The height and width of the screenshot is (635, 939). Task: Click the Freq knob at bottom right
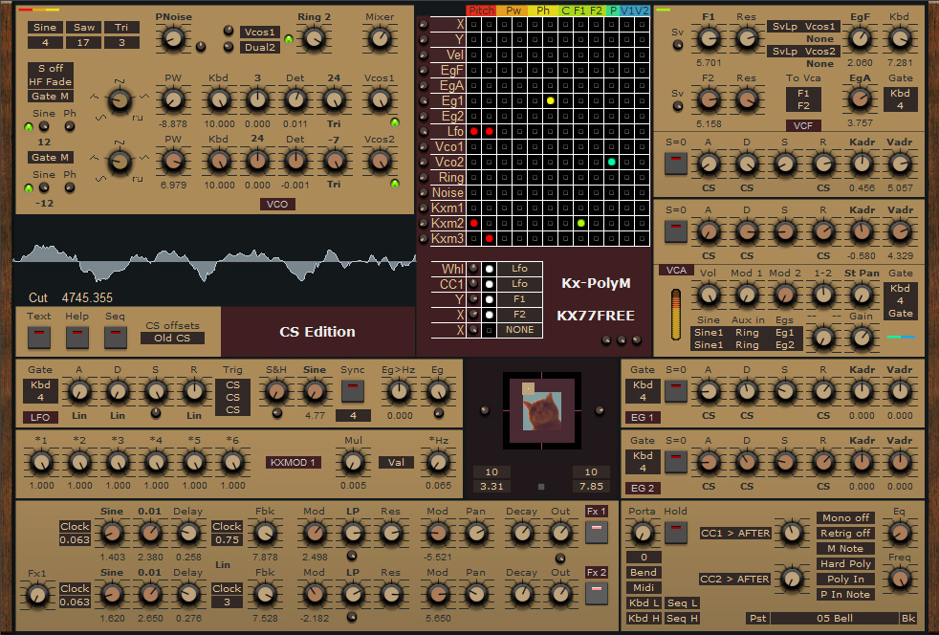(899, 578)
